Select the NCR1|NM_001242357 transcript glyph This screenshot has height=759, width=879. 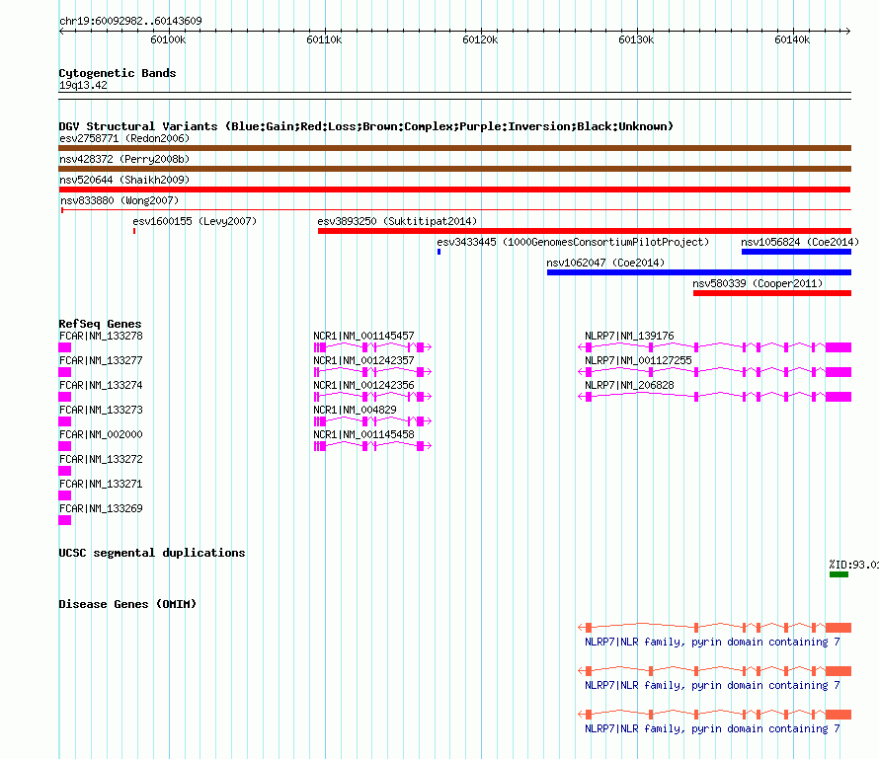tap(372, 372)
